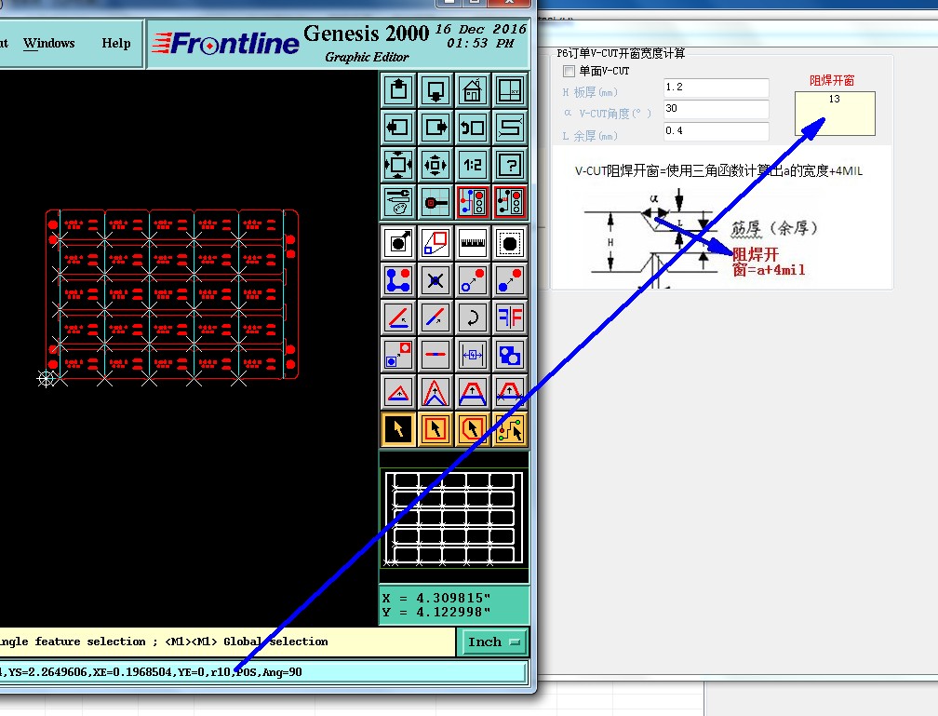Image resolution: width=938 pixels, height=716 pixels.
Task: Select the small red triangle corner tool
Action: 398,392
